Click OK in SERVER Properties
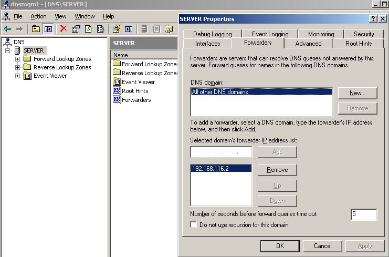The image size is (389, 257). pyautogui.click(x=280, y=246)
